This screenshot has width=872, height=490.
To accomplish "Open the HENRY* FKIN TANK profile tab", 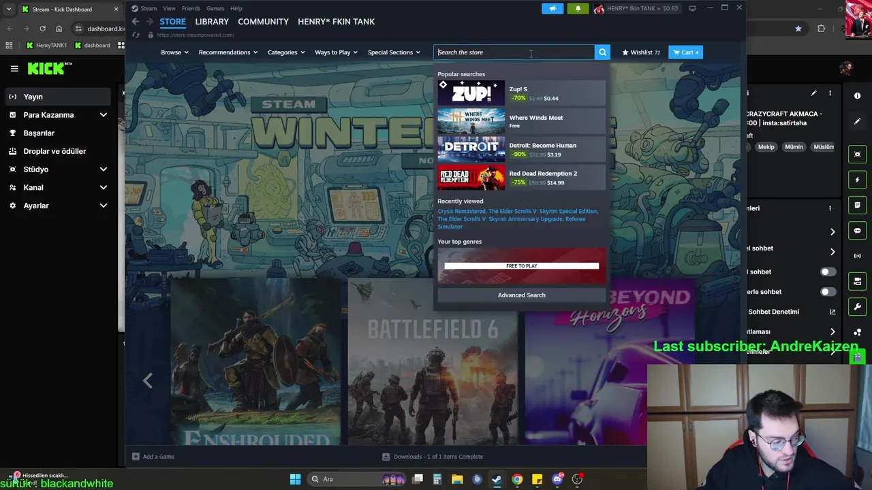I will [x=336, y=22].
